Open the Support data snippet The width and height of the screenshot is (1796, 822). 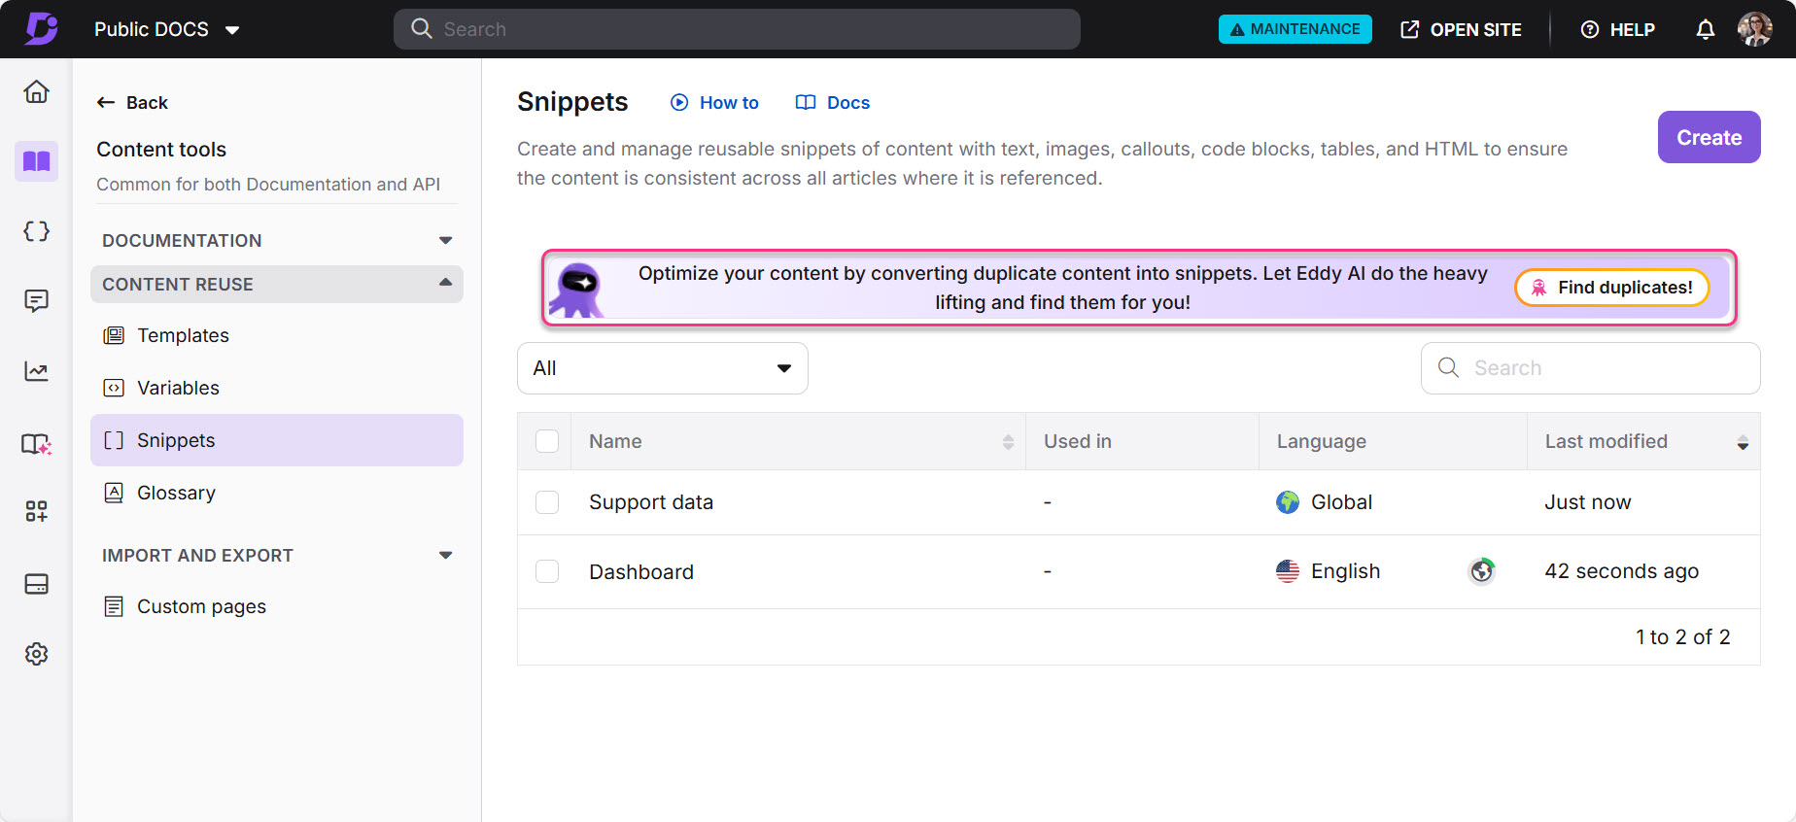click(x=651, y=502)
